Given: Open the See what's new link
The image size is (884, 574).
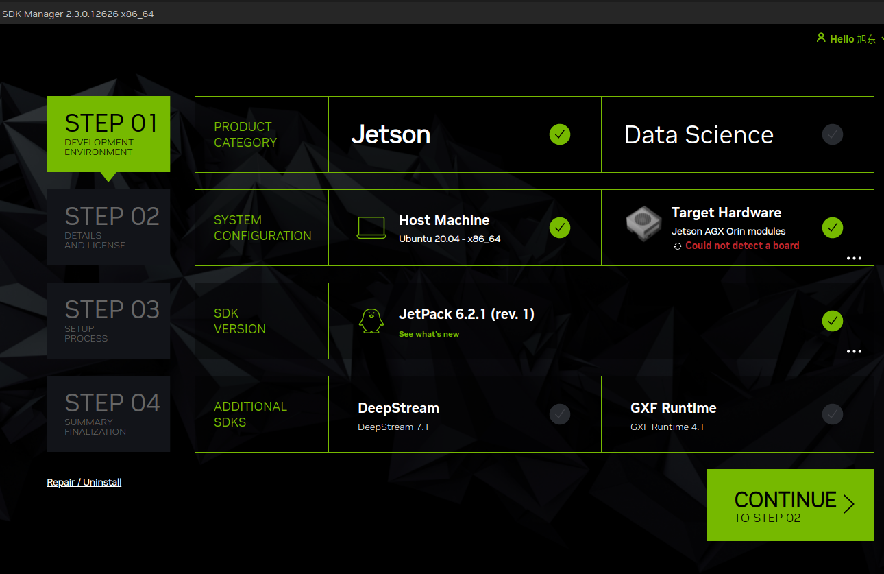Looking at the screenshot, I should (429, 335).
